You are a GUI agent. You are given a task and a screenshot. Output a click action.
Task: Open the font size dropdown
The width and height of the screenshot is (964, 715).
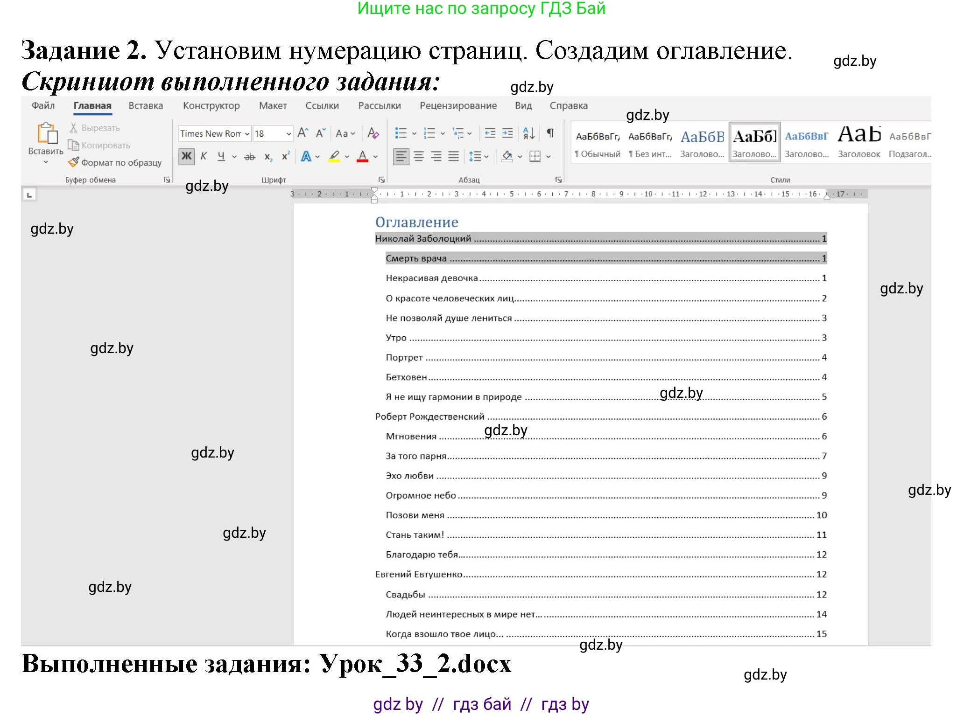tap(289, 133)
